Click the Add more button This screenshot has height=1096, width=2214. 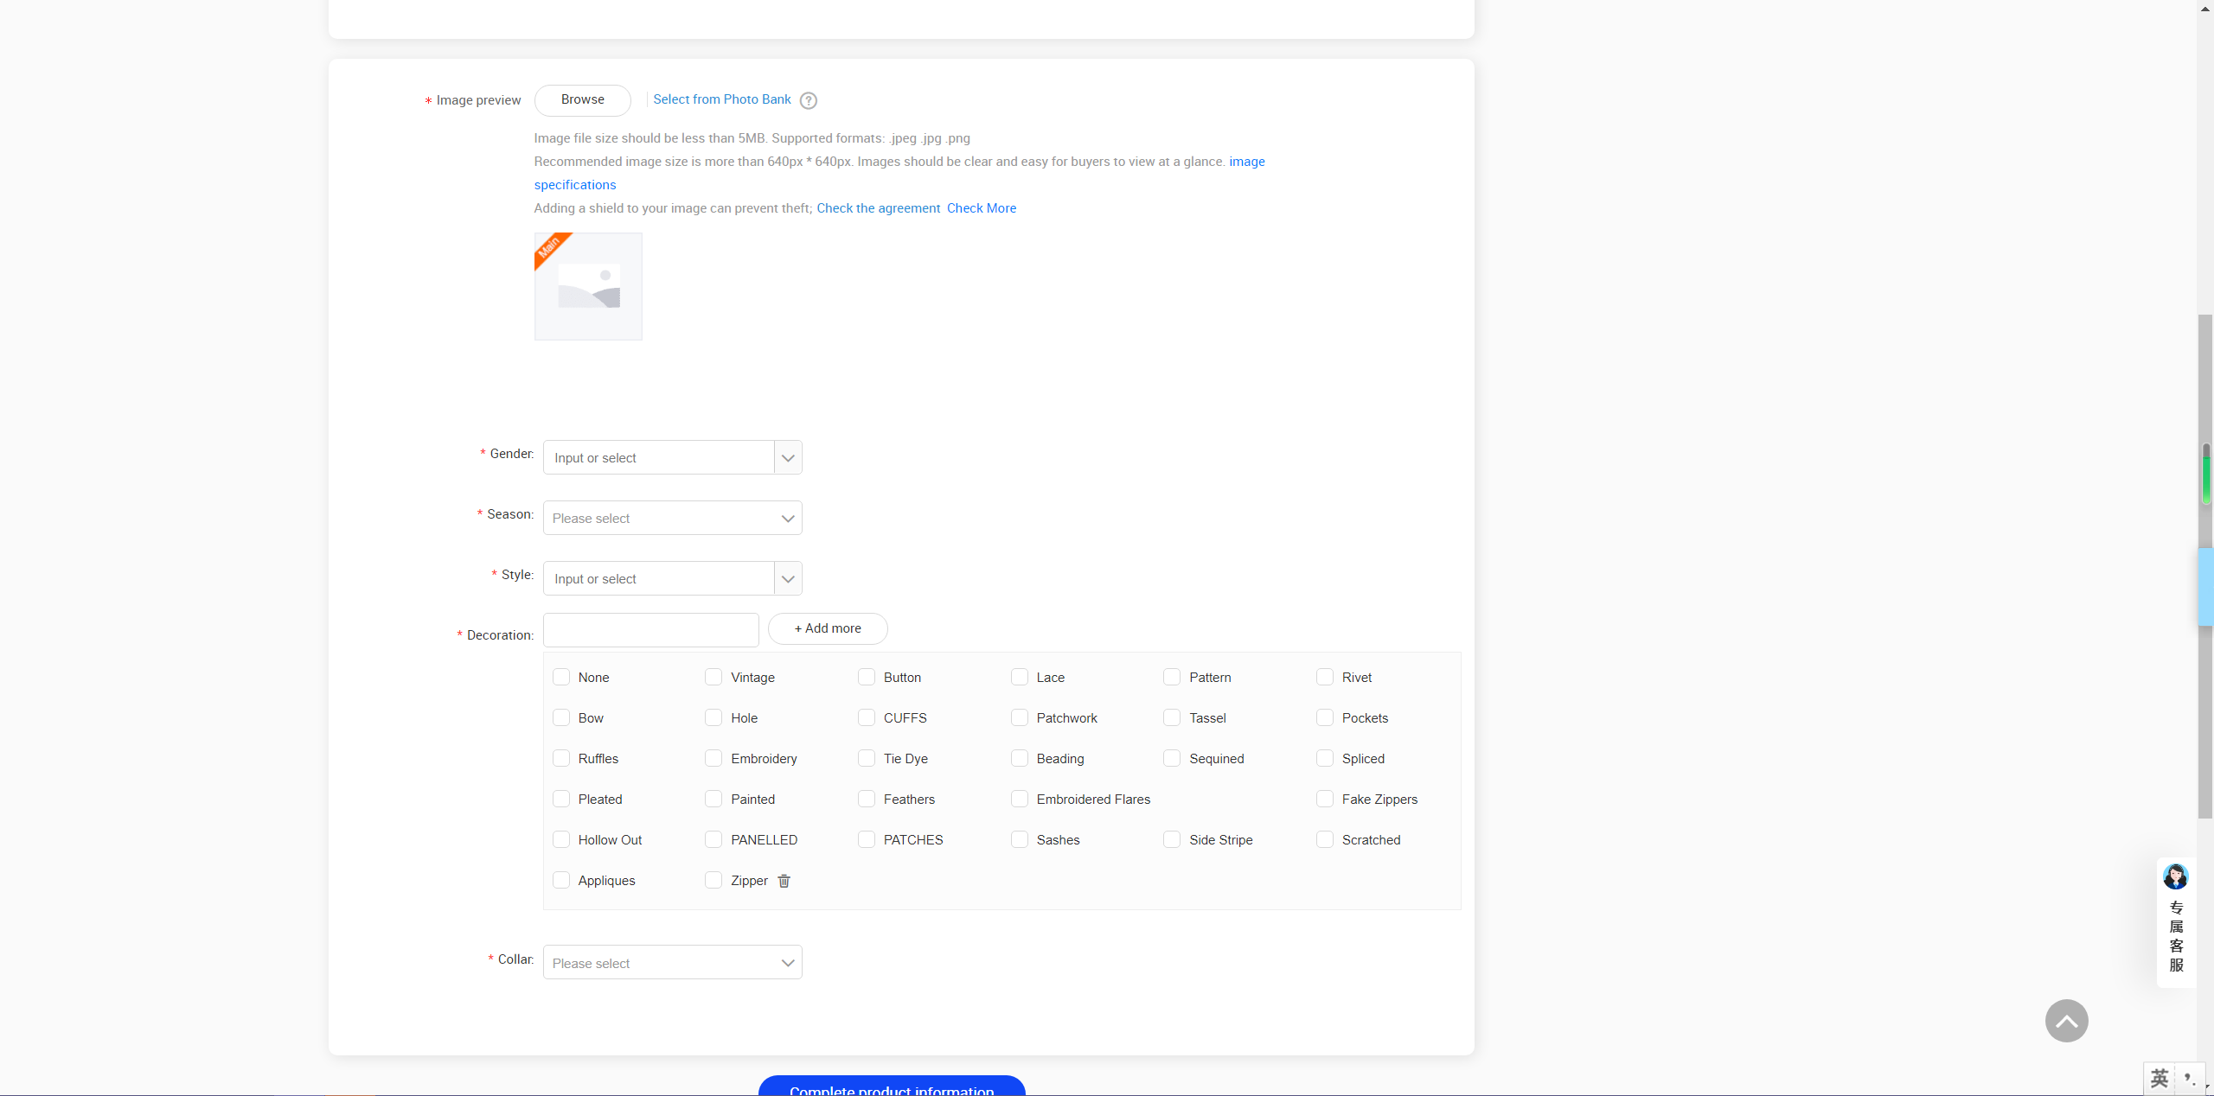coord(827,628)
